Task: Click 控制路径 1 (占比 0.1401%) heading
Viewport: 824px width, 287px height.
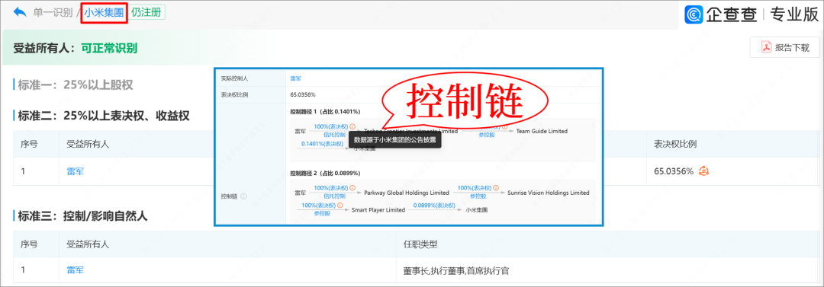Action: [325, 111]
